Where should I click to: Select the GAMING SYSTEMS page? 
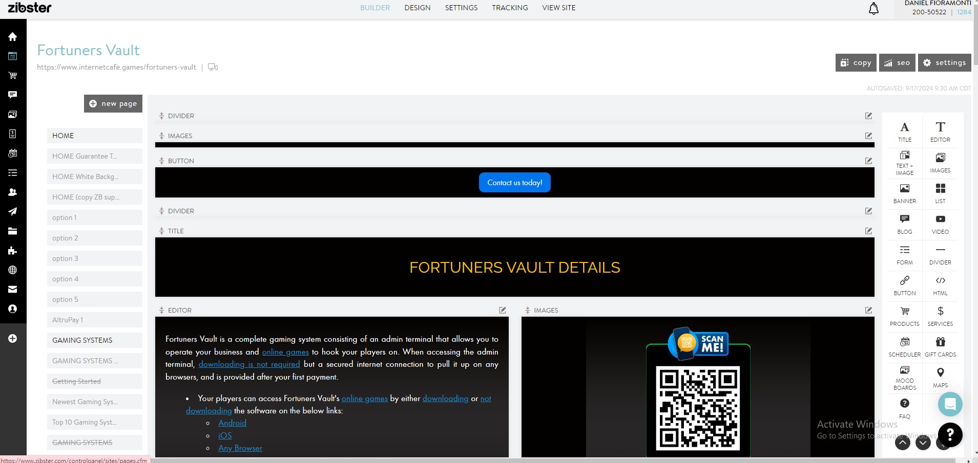tap(95, 340)
